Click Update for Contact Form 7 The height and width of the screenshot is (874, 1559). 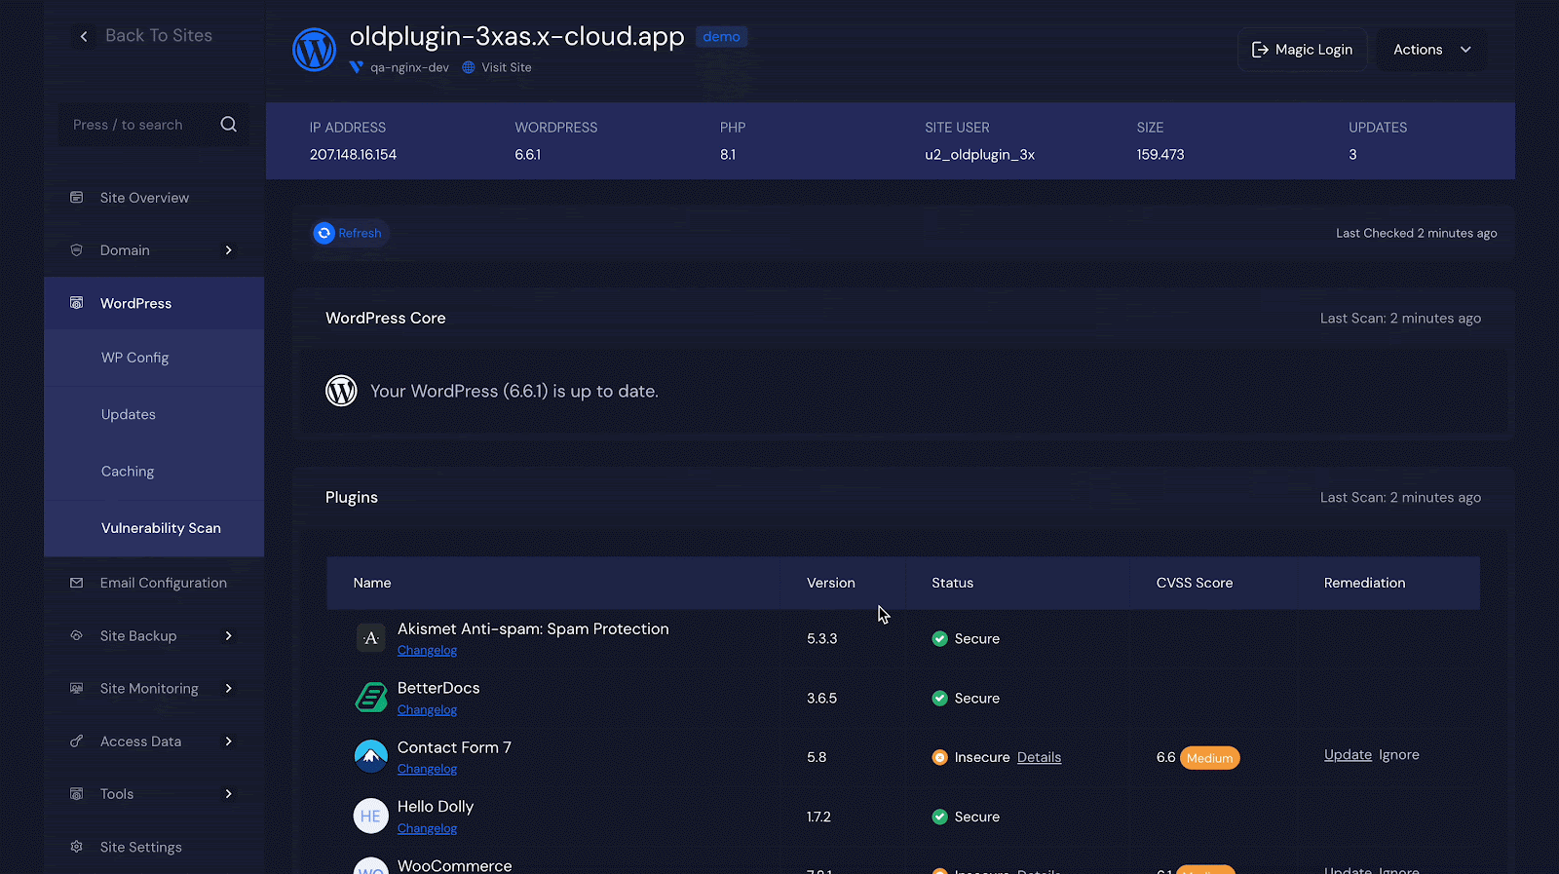(1348, 755)
